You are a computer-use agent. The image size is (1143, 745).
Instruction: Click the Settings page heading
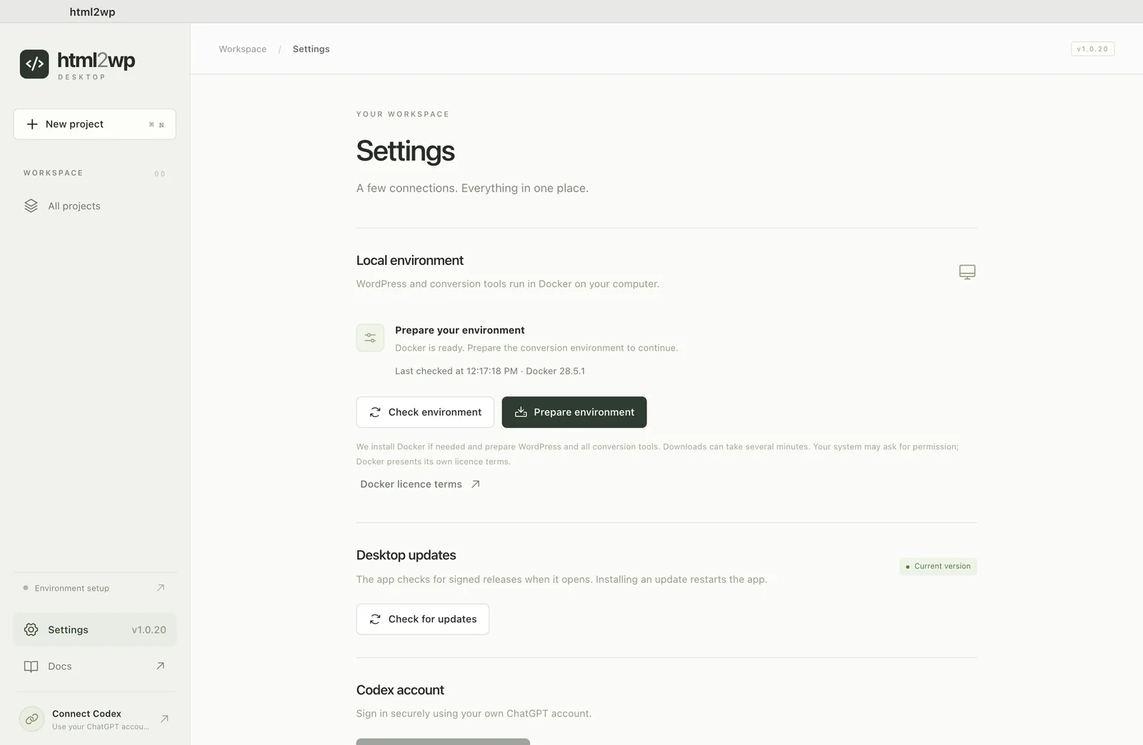click(406, 151)
